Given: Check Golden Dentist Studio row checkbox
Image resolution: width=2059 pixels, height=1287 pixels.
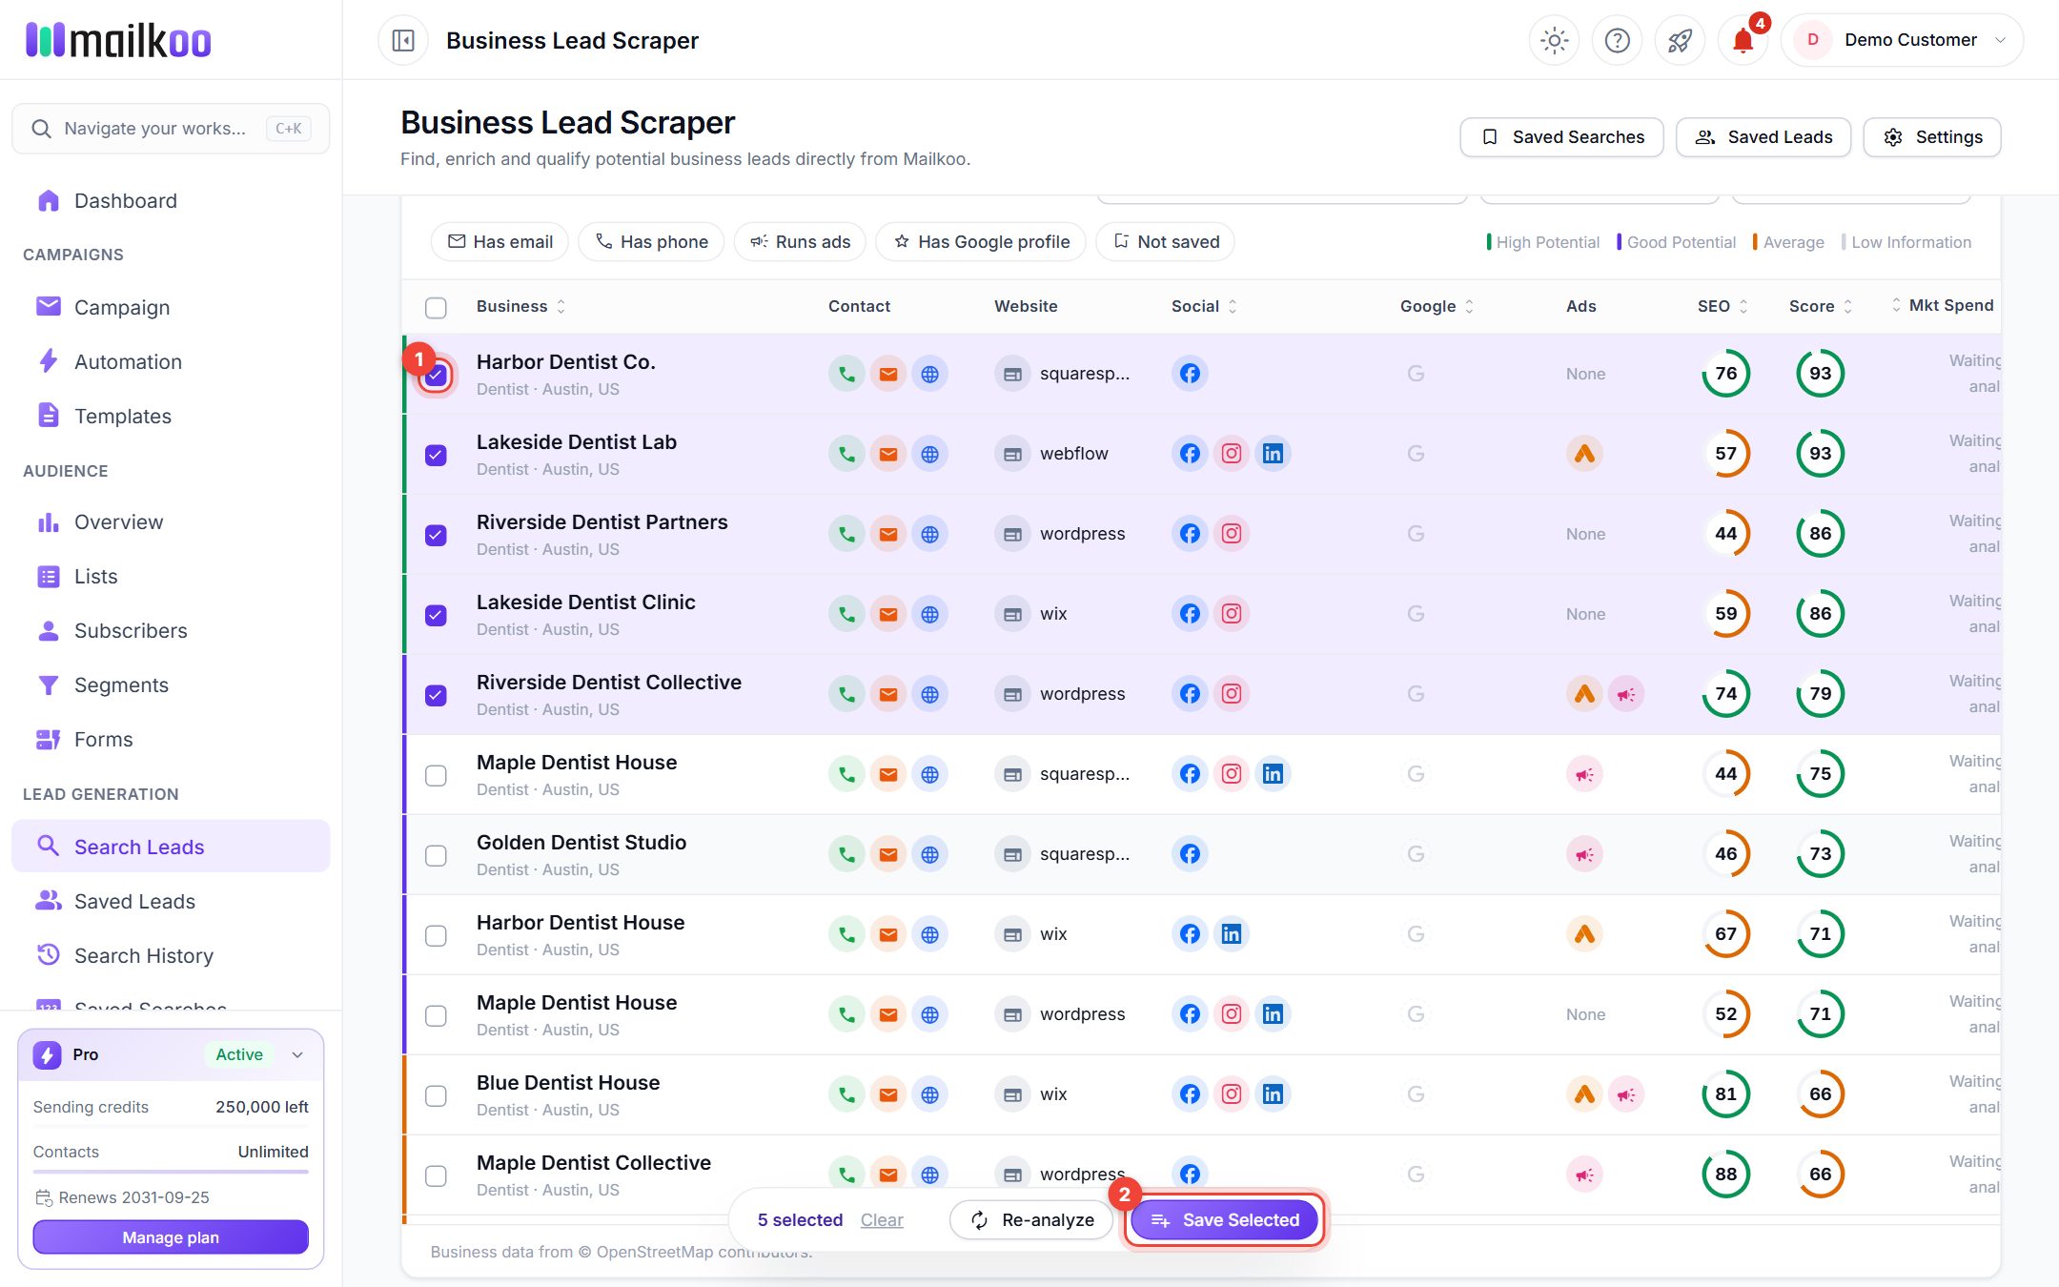Looking at the screenshot, I should 436,855.
